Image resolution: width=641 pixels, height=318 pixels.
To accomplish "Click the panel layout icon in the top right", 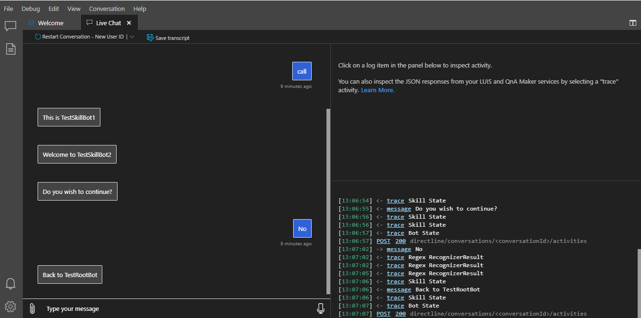I will (x=632, y=22).
